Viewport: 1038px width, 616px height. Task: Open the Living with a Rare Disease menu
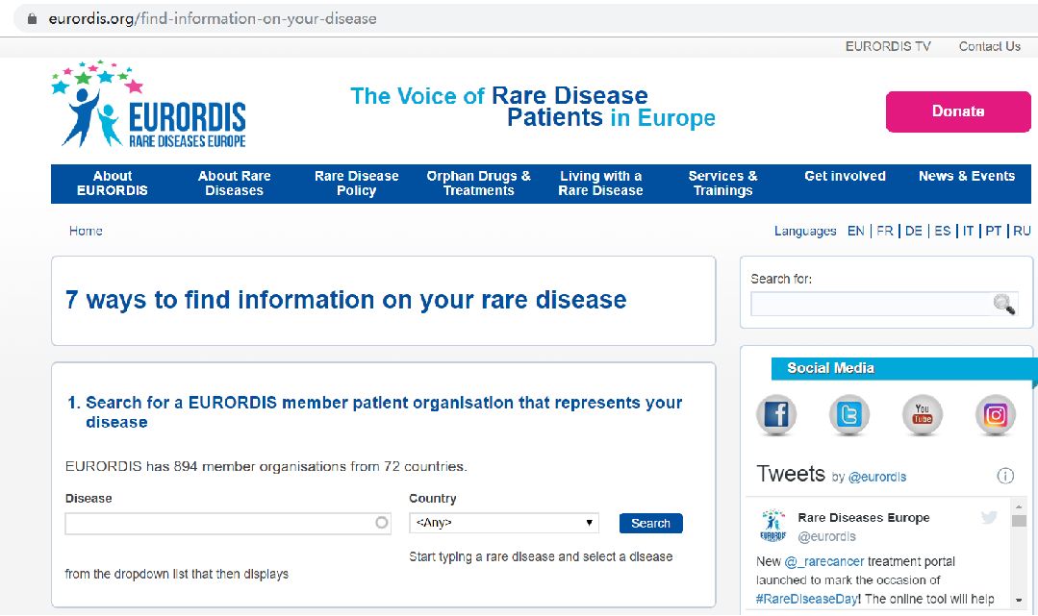[600, 184]
